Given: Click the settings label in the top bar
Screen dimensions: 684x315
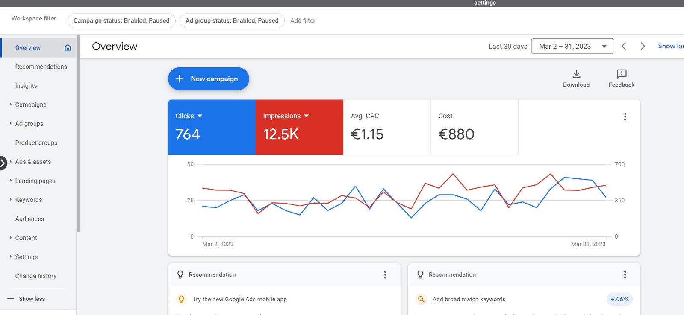Looking at the screenshot, I should 485,3.
